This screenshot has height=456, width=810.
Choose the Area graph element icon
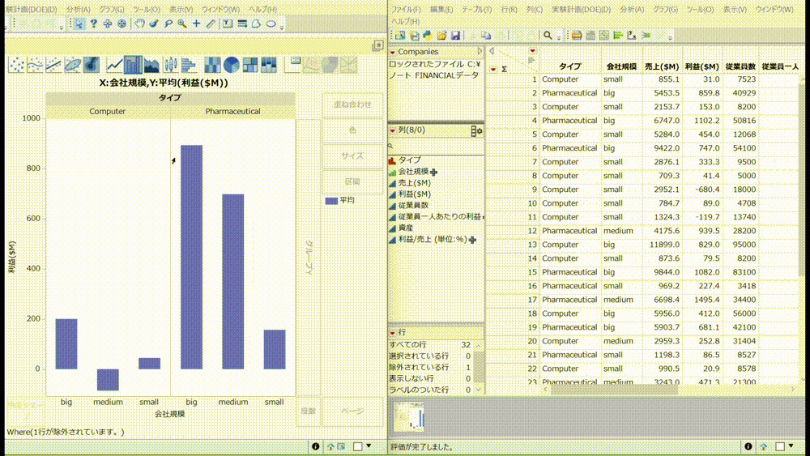(x=152, y=65)
